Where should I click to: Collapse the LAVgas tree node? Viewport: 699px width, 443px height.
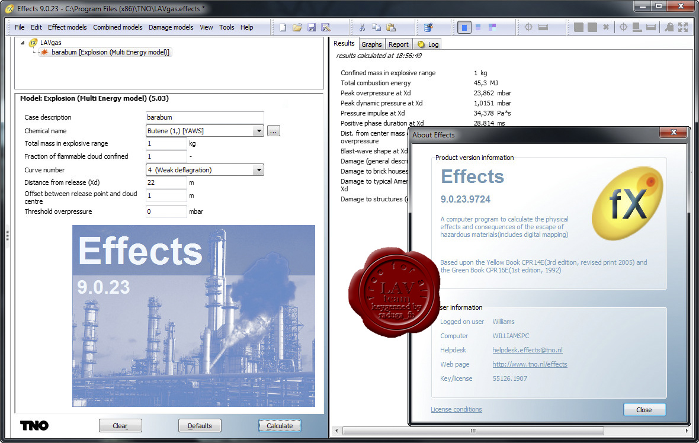click(23, 43)
